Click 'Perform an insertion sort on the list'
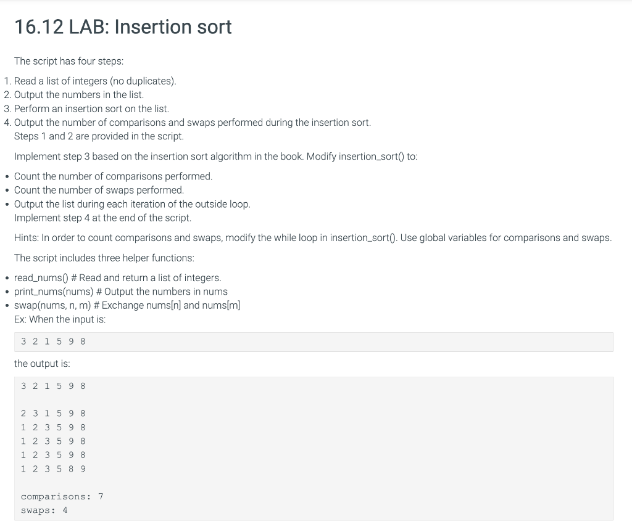The height and width of the screenshot is (524, 632). (x=91, y=108)
